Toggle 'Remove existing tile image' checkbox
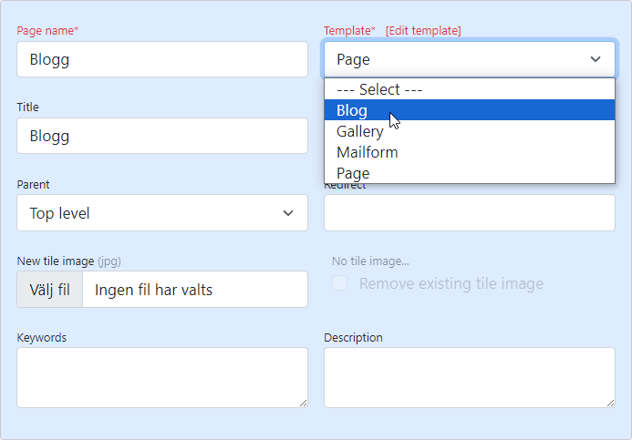The height and width of the screenshot is (440, 632). click(339, 283)
